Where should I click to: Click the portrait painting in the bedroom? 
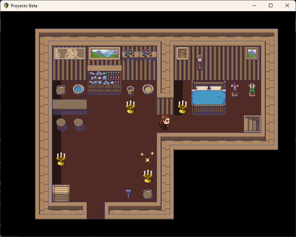coord(182,53)
